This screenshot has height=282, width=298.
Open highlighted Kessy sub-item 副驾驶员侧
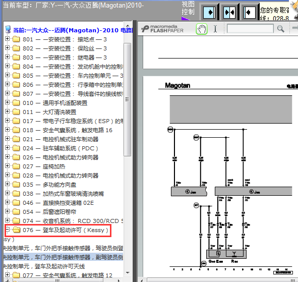tap(64, 257)
